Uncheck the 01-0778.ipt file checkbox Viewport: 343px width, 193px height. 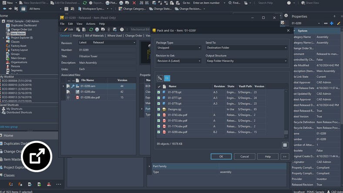point(158,92)
